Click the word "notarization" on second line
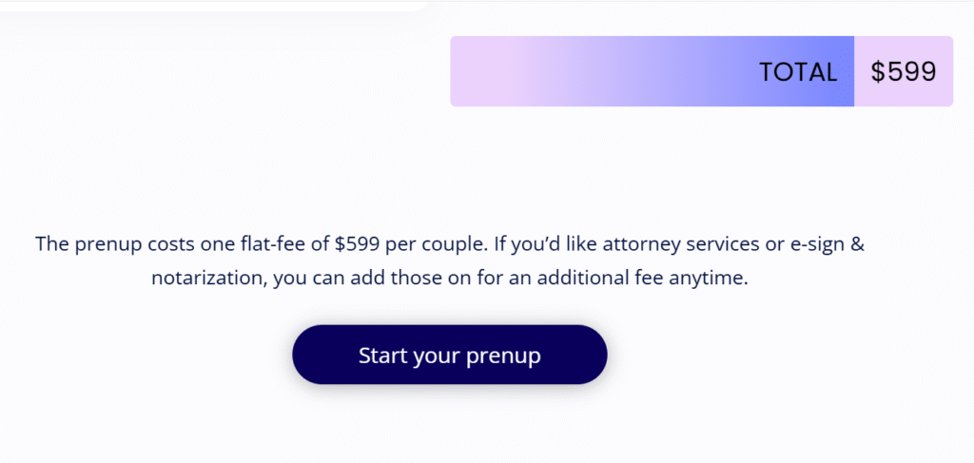Viewport: 974px width, 463px height. click(209, 278)
